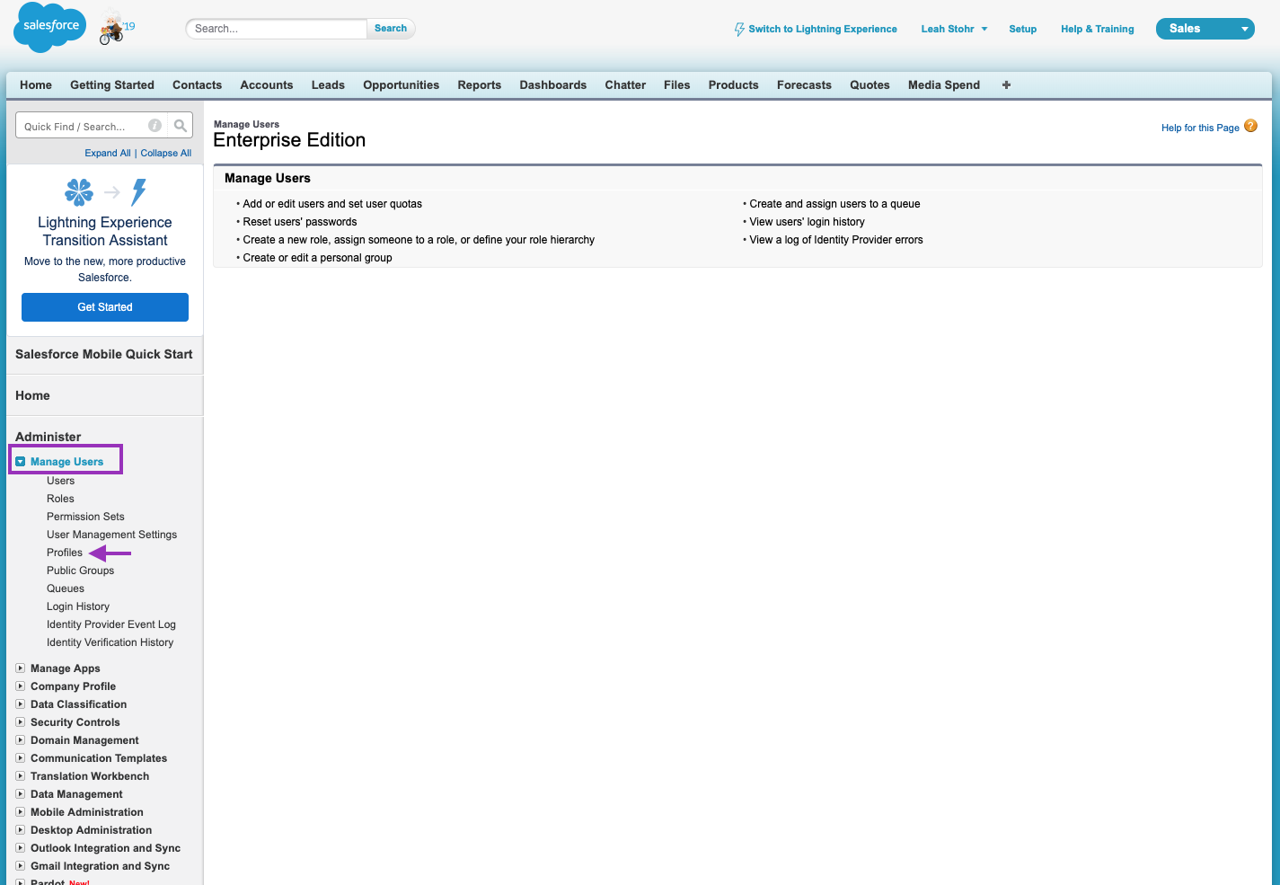Open the Chatter tab

pyautogui.click(x=625, y=84)
